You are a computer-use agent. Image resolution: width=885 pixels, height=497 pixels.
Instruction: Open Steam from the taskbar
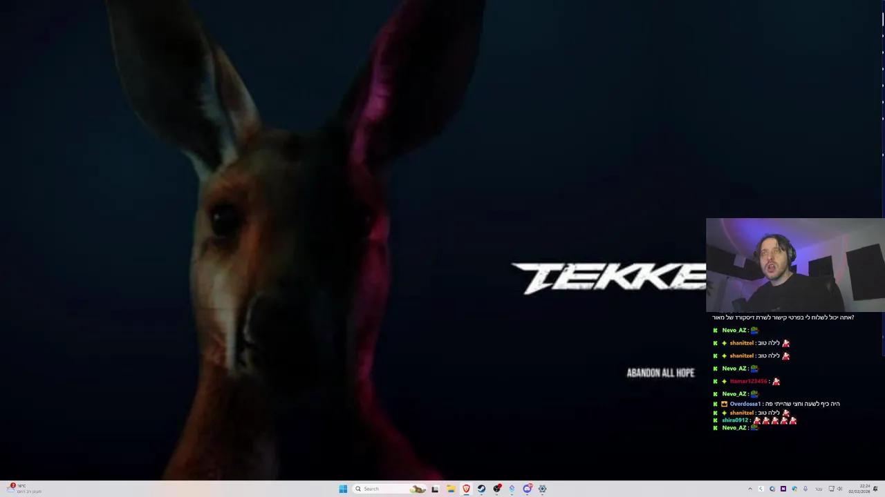point(481,489)
